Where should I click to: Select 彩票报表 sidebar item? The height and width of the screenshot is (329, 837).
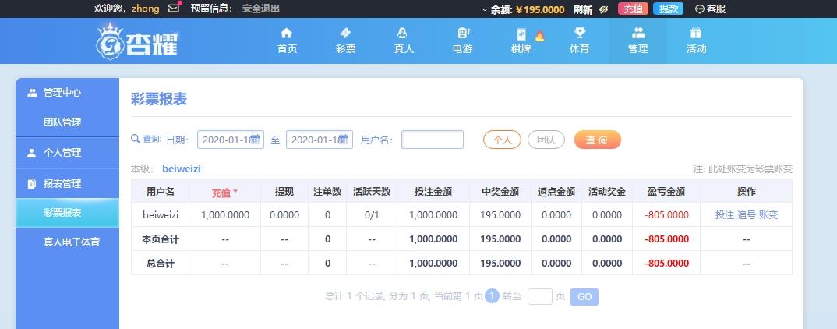67,213
